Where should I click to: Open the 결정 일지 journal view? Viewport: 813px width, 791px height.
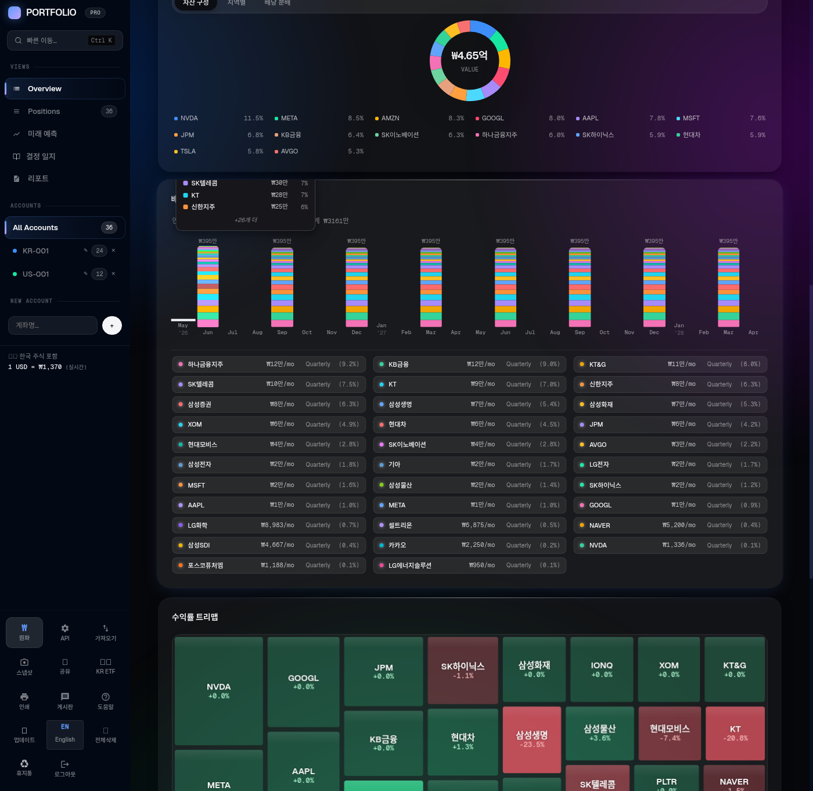pos(65,156)
